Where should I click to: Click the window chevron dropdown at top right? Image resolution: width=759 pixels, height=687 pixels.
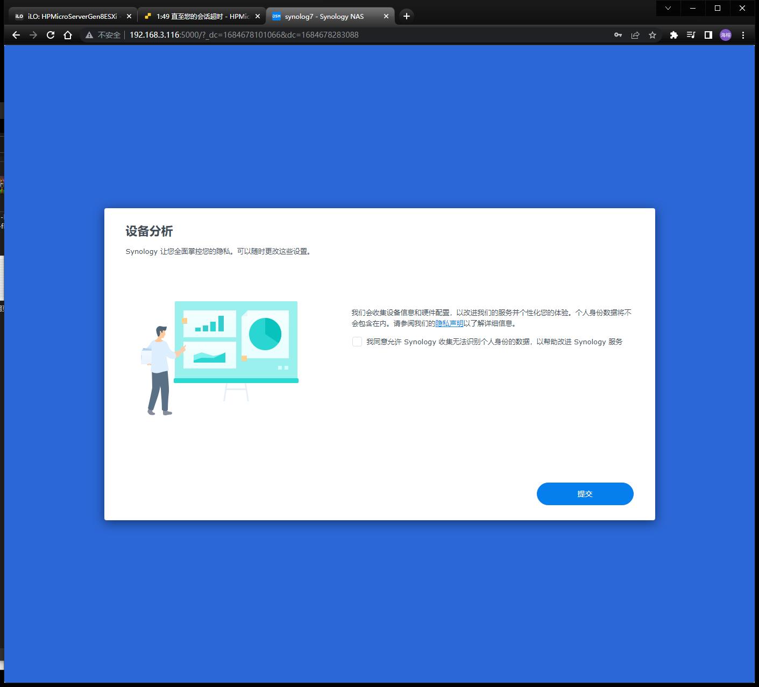tap(668, 8)
